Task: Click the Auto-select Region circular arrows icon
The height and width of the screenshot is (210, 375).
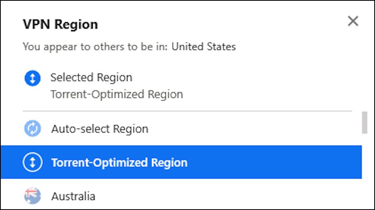Action: point(33,129)
